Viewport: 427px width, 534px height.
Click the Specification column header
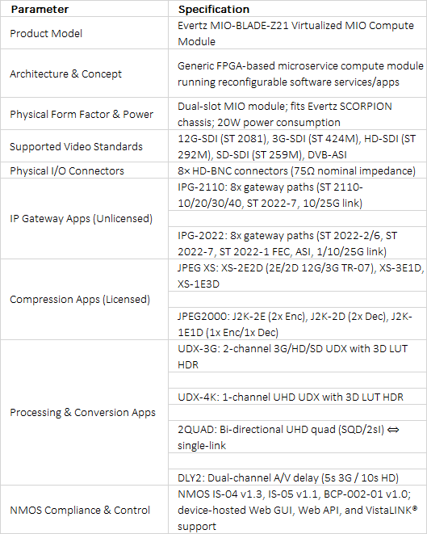tap(297, 9)
